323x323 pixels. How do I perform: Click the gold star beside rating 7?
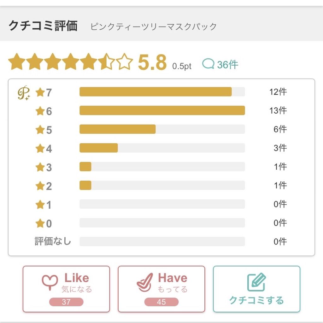pos(40,92)
